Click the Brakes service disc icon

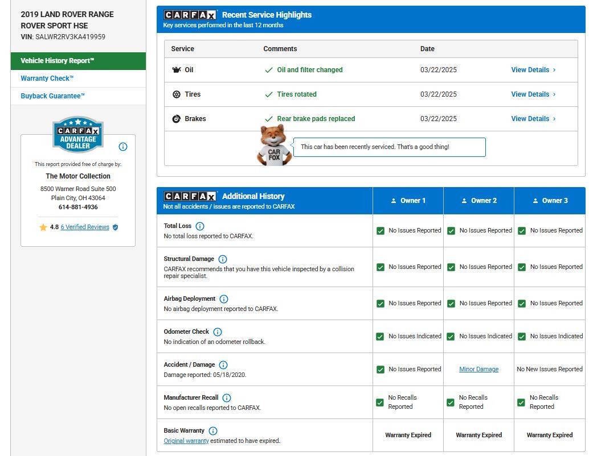(x=176, y=119)
